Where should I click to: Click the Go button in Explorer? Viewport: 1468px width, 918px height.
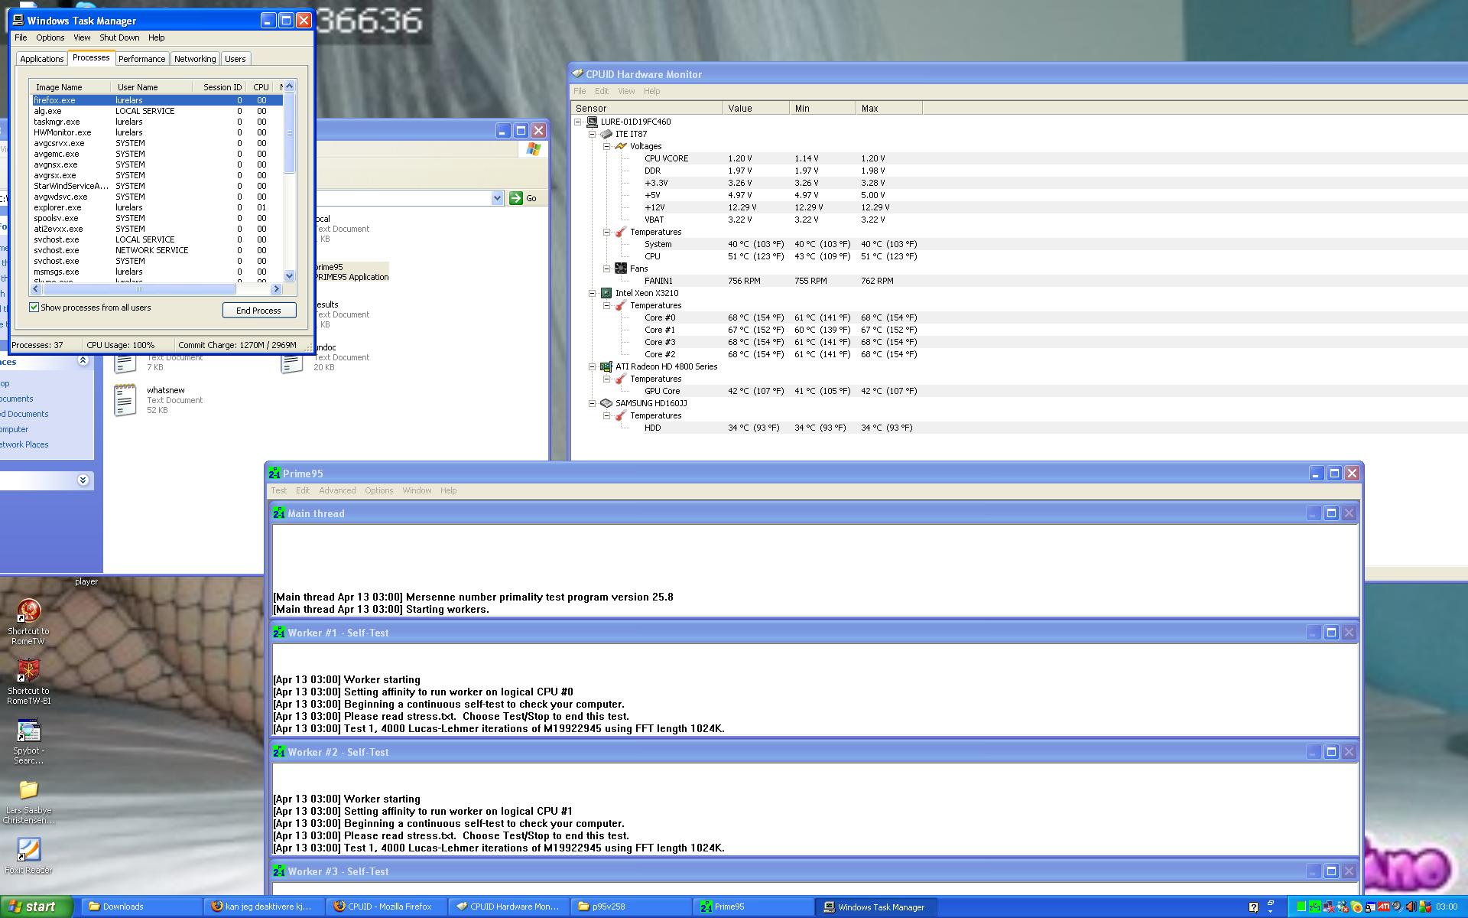pos(524,198)
